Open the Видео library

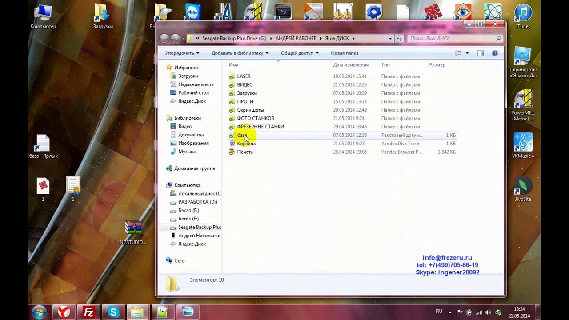click(x=185, y=127)
